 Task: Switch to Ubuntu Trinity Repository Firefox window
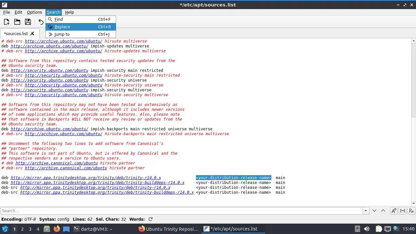point(168,229)
